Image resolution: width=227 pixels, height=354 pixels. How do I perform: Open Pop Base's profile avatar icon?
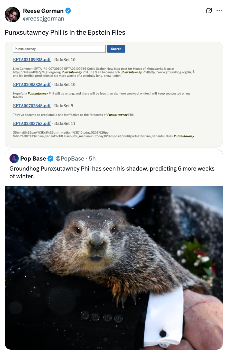[x=14, y=159]
